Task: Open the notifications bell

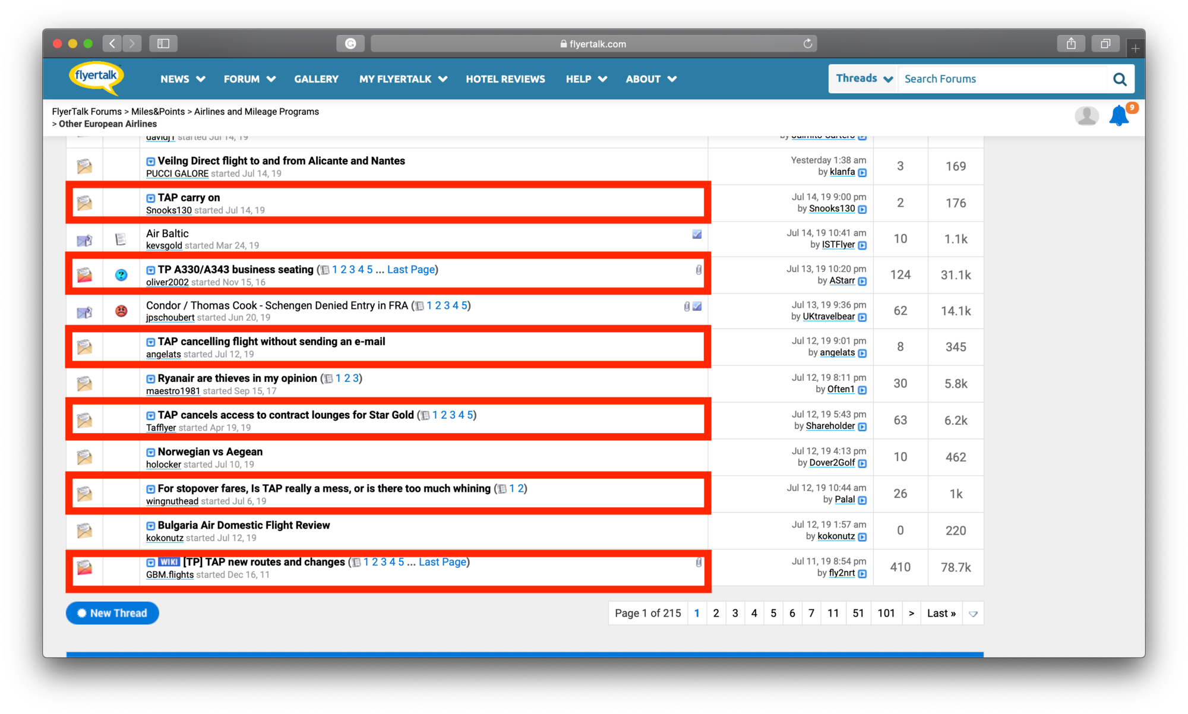Action: pyautogui.click(x=1119, y=115)
